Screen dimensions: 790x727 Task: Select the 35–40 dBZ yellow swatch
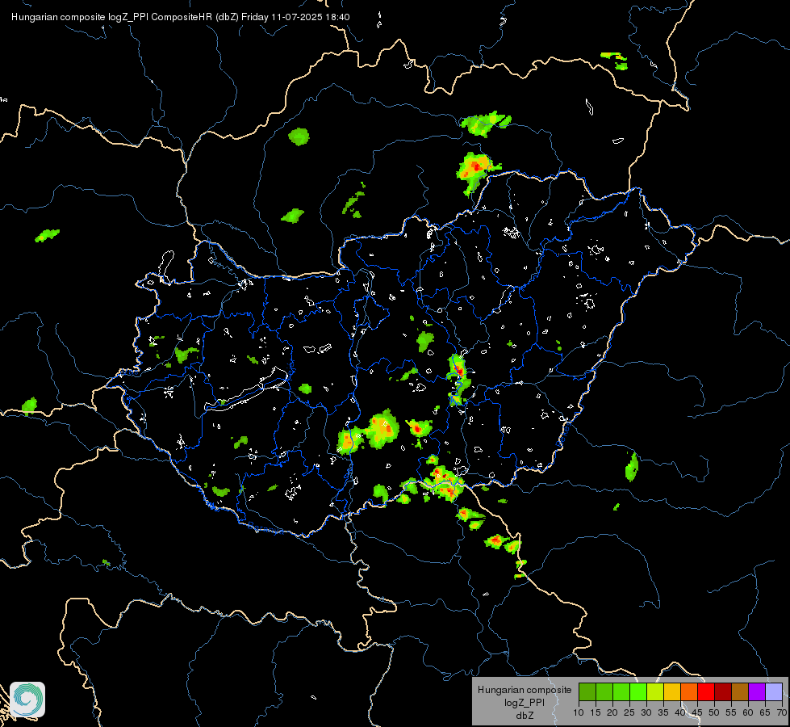pyautogui.click(x=672, y=691)
